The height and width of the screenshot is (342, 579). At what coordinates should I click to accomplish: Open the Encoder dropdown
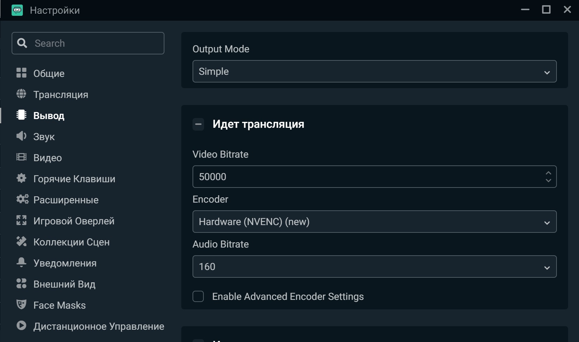click(375, 222)
